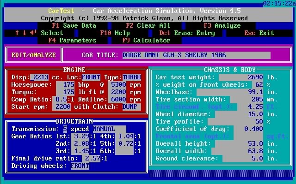296x184 pixels.
Task: Switch the MANUAL transmission type field
Action: (x=110, y=129)
